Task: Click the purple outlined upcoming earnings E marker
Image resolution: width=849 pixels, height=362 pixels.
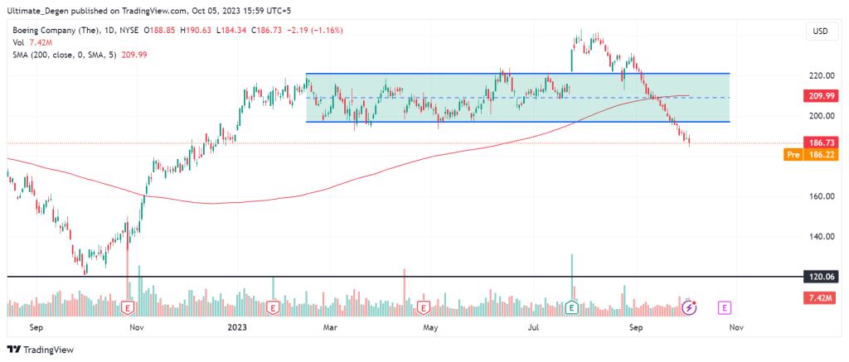Action: point(725,308)
